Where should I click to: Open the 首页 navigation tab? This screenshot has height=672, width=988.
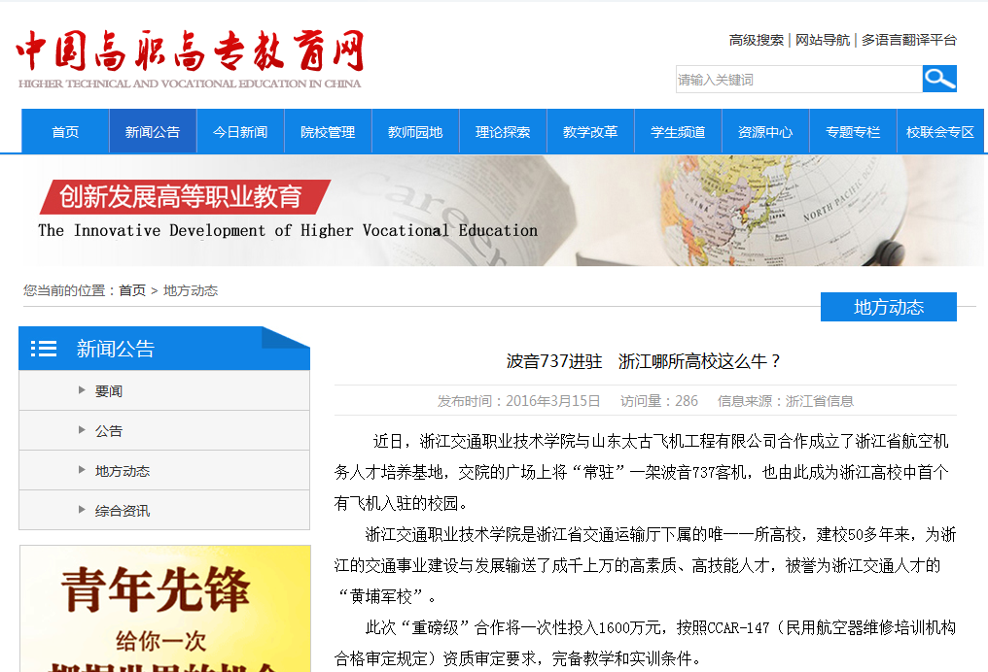click(x=65, y=132)
